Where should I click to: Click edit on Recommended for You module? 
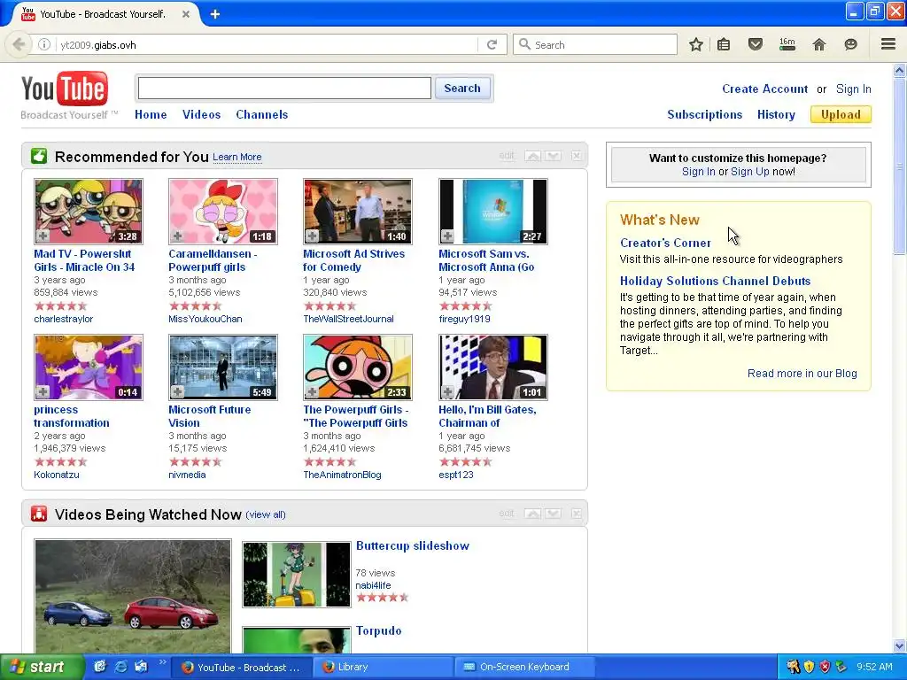(x=506, y=156)
